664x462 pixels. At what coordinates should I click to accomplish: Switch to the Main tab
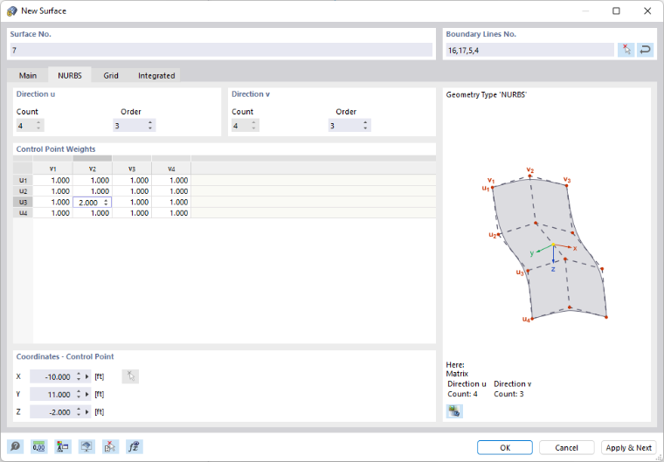pos(28,75)
